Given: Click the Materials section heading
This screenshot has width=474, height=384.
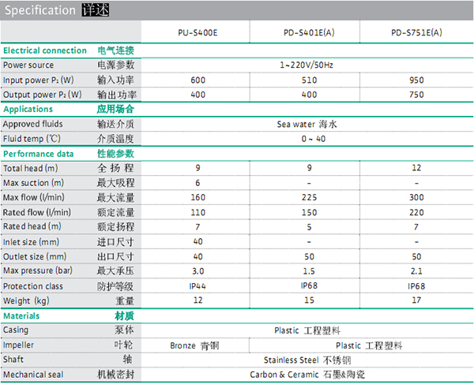Looking at the screenshot, I should tap(21, 316).
